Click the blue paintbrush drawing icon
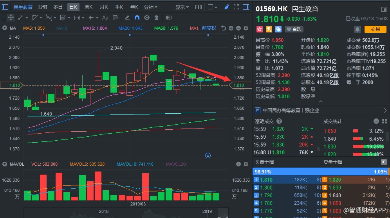Screen dimensions: 390x218 [x=226, y=7]
